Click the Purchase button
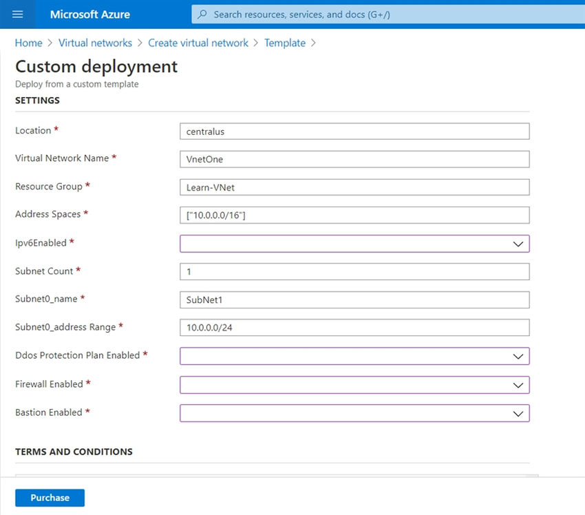Screen dimensions: 585x515 tap(49, 497)
